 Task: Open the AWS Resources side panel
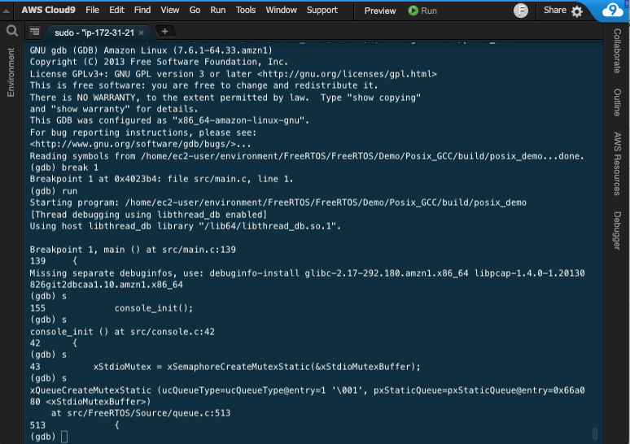(x=617, y=163)
